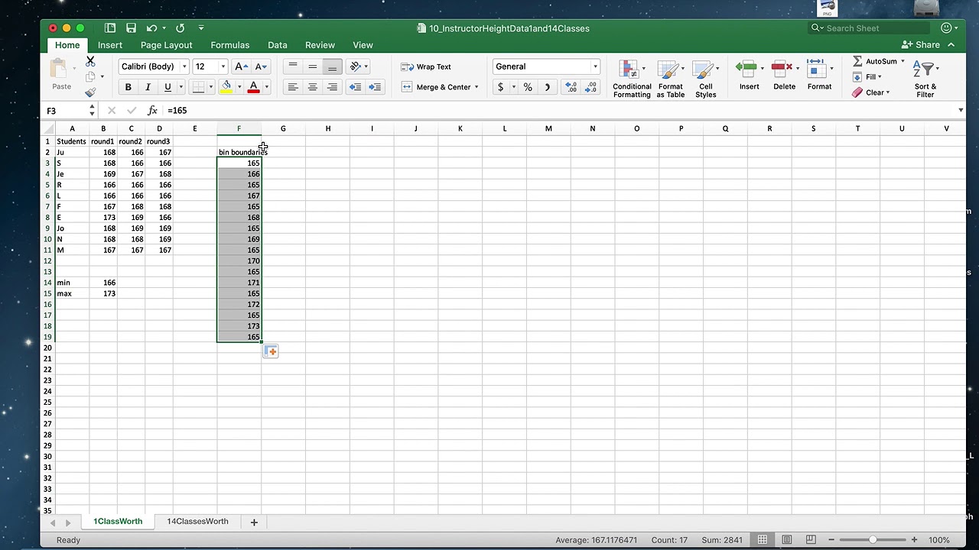
Task: Add a new sheet with plus button
Action: 254,522
